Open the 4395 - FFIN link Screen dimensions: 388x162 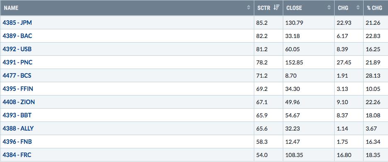pyautogui.click(x=18, y=89)
